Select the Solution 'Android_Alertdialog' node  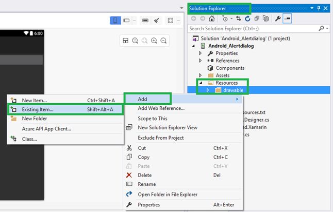click(x=245, y=38)
